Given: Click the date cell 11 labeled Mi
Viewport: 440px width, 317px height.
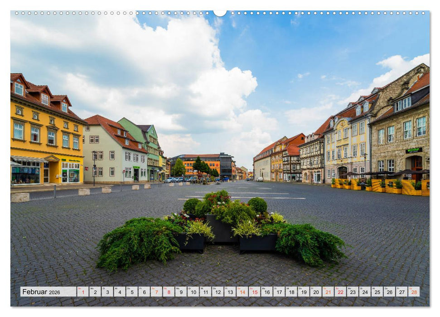Looking at the screenshot, I should (205, 293).
